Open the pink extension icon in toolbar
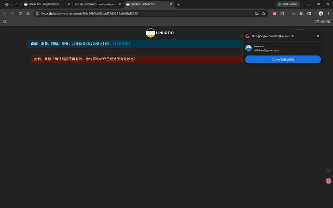The width and height of the screenshot is (333, 208). click(x=275, y=14)
